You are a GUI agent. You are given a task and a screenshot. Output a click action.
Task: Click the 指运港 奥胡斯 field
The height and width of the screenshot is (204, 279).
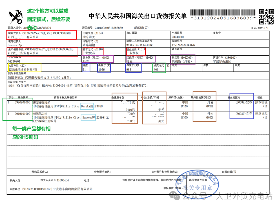(x=183, y=59)
